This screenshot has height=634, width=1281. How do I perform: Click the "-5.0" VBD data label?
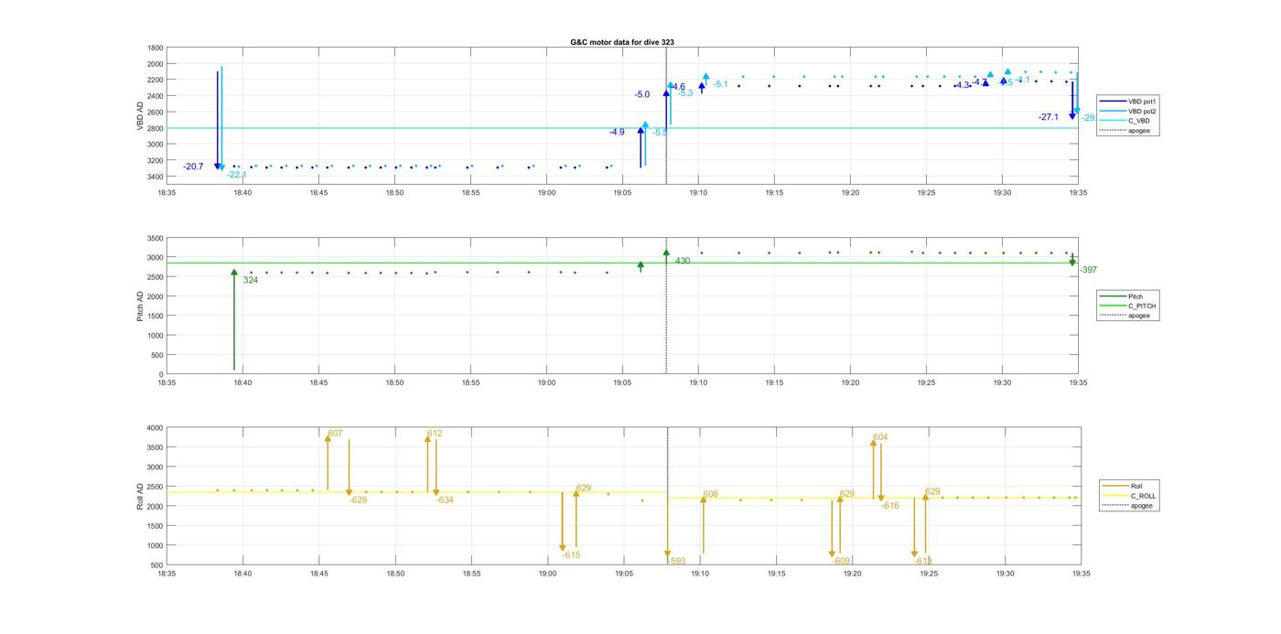tap(642, 94)
